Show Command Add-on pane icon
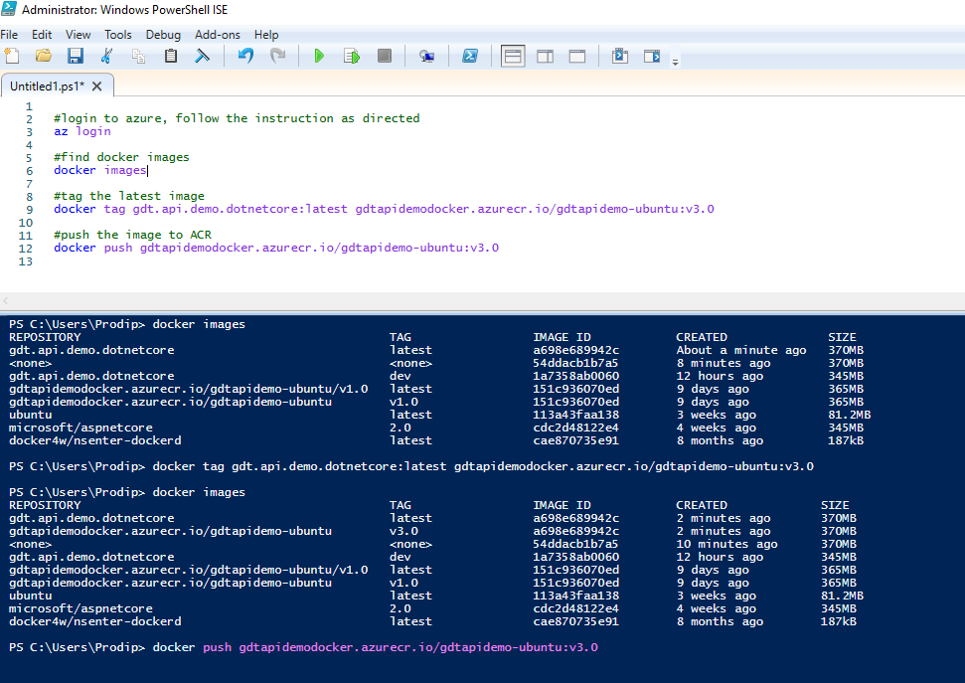Viewport: 965px width, 683px height. point(652,56)
